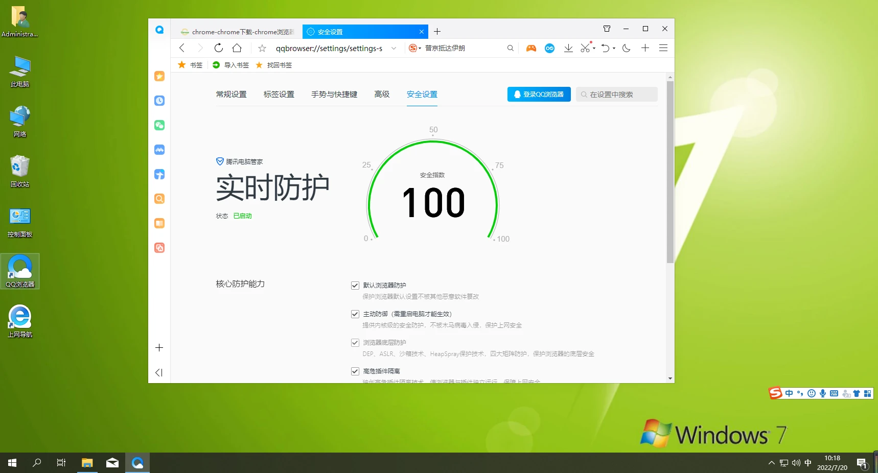The width and height of the screenshot is (878, 473).
Task: Toggle 高危插件隔离 checkbox
Action: coord(355,371)
